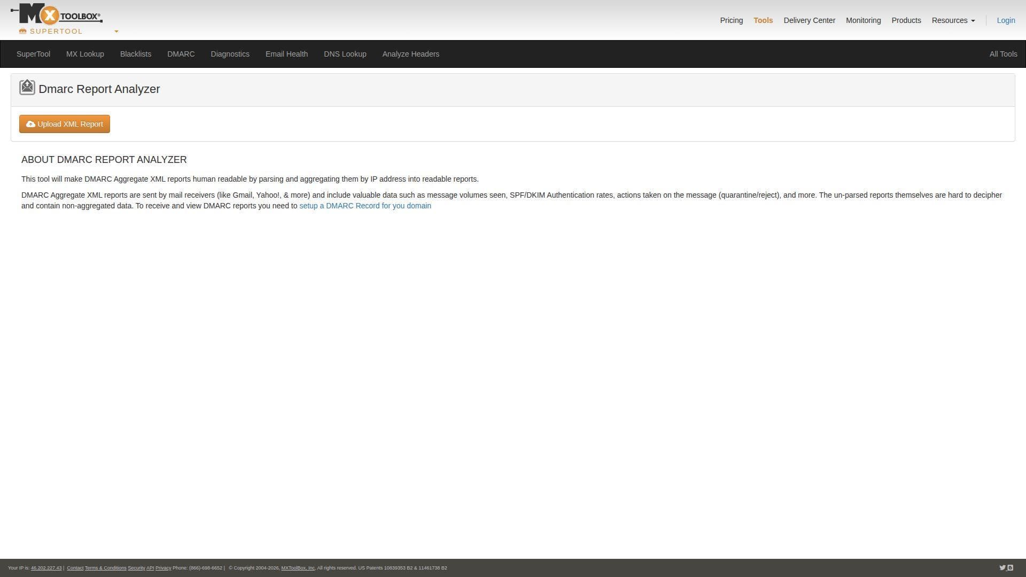Click 'ABOUT DMARC REPORT ANALYZER' heading
This screenshot has height=577, width=1026.
point(104,160)
